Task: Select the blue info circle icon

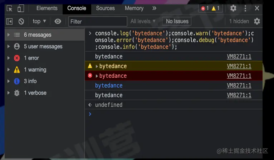Action: 17,81
